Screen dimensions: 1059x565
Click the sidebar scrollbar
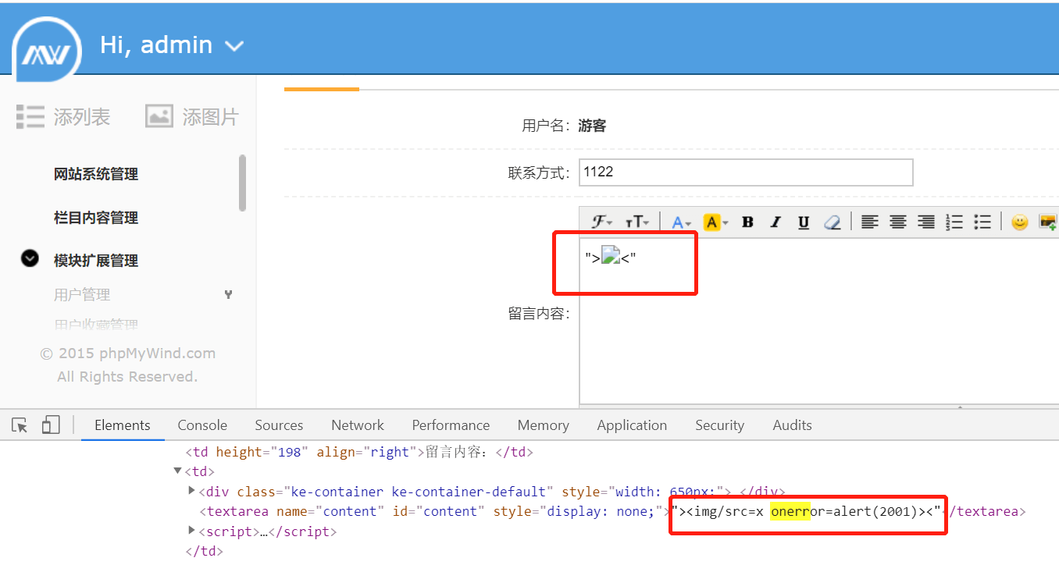pos(242,183)
